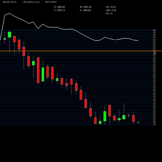Viewport: 162px width, 162px height.
Task: Click the BSE 543962 symbol text
Action: pos(51,2)
